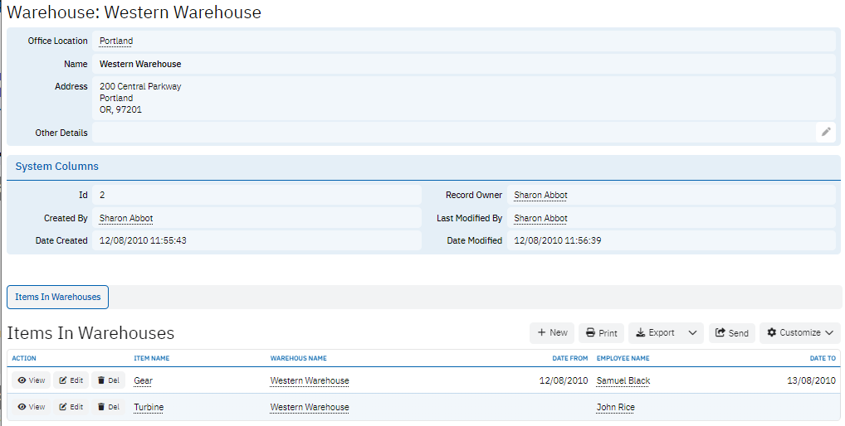Delete the Gear item row
Viewport: 845px width, 426px height.
pyautogui.click(x=108, y=380)
